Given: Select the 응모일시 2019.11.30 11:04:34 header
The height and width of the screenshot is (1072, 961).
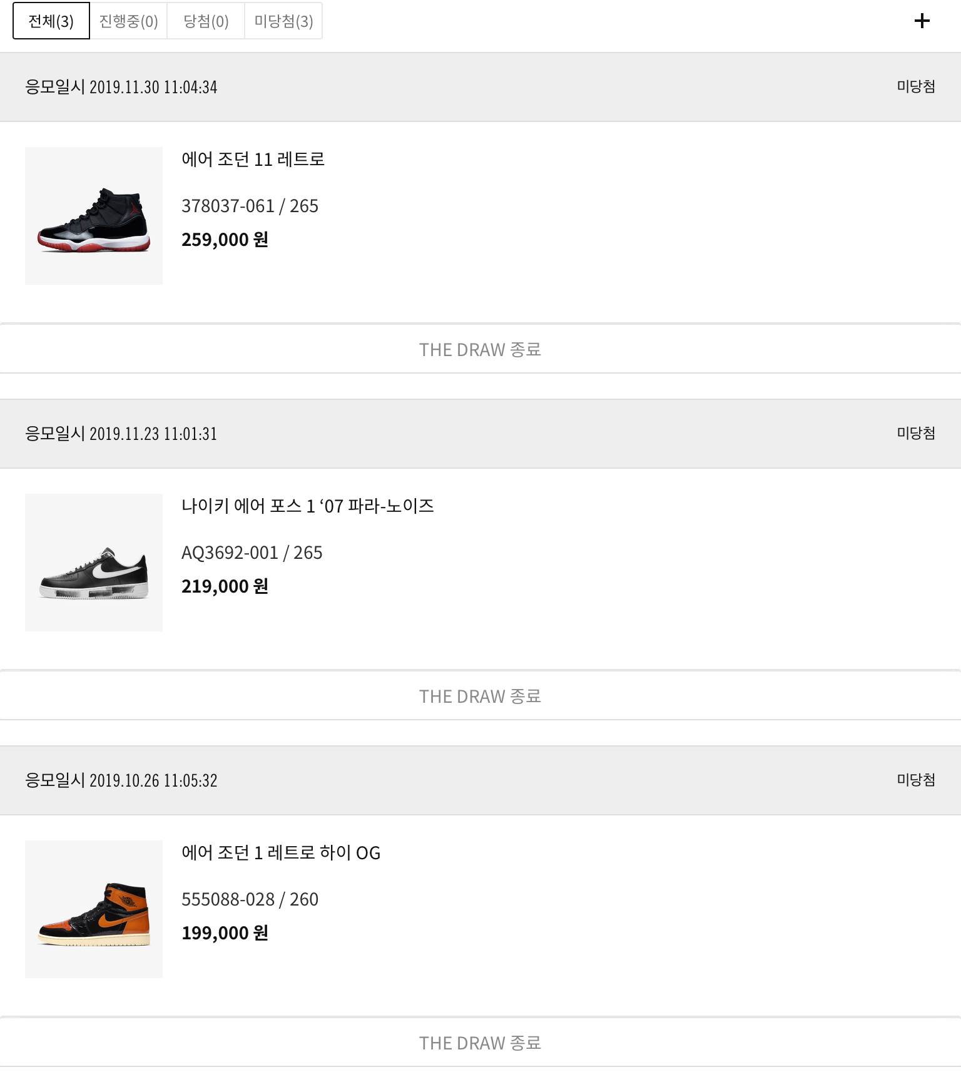Looking at the screenshot, I should click(121, 87).
